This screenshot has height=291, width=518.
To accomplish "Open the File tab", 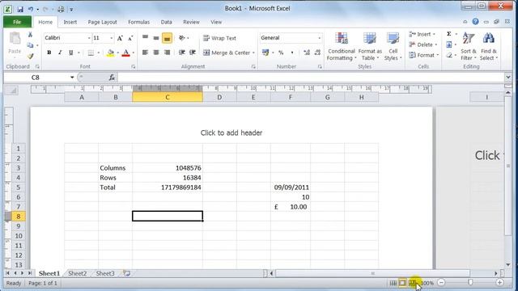I will 17,22.
